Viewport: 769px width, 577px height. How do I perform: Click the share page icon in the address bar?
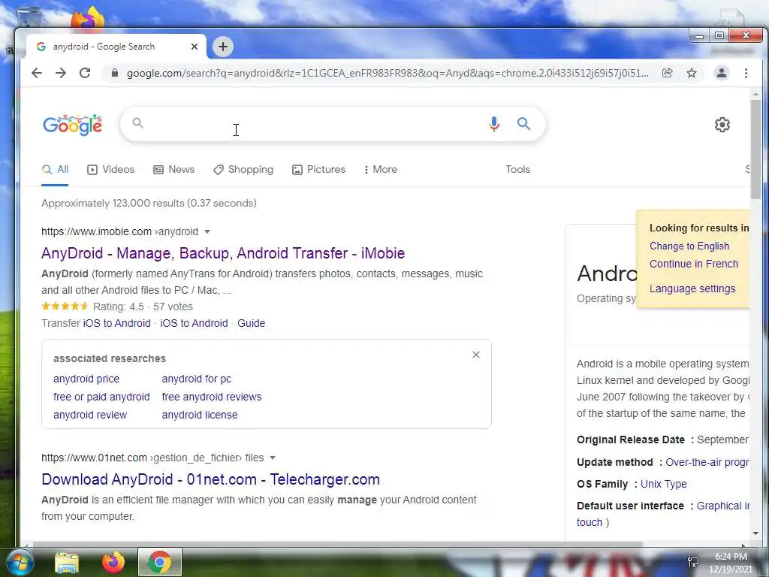(667, 73)
